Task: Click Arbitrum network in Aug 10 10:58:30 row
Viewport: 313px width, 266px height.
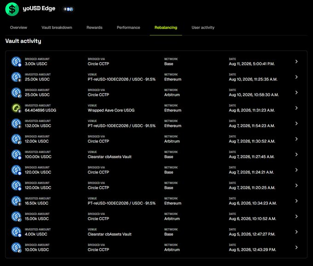Action: click(172, 95)
